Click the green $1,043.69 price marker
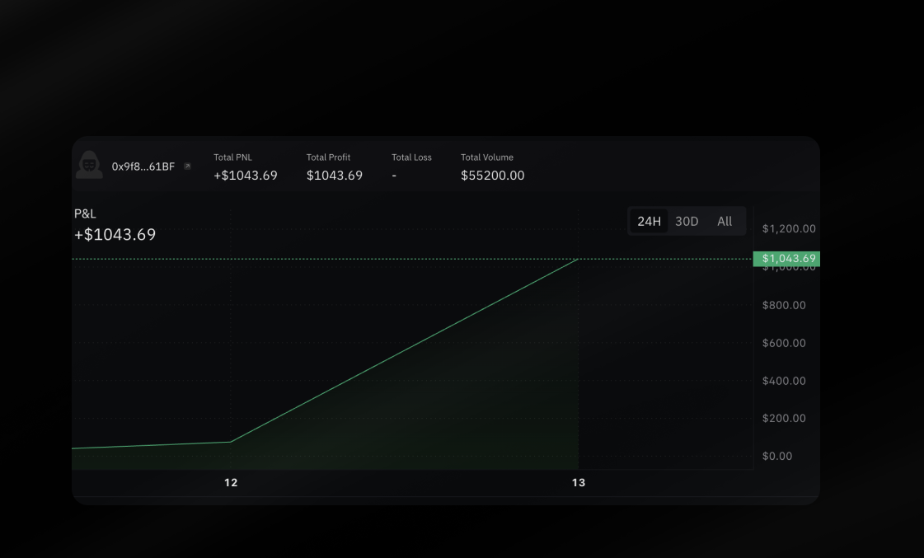Image resolution: width=924 pixels, height=558 pixels. pyautogui.click(x=786, y=259)
